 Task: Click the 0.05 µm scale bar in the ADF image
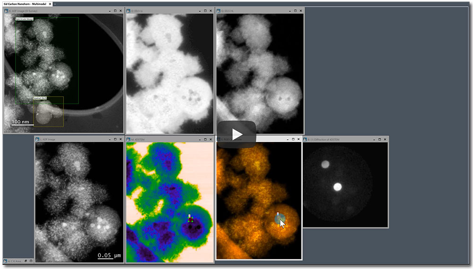click(x=109, y=256)
